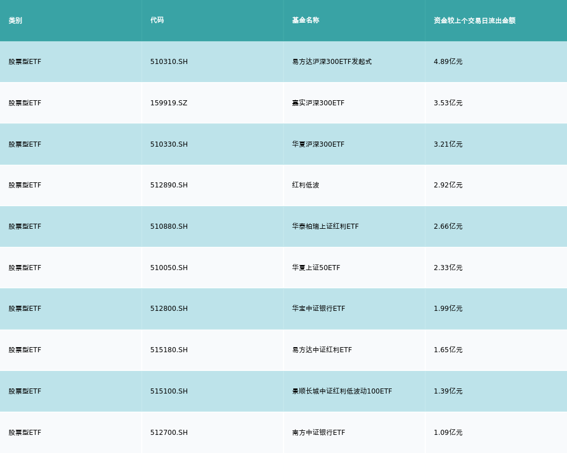Click fund name 景顺长城中证红利低波动100ETF
The height and width of the screenshot is (453, 567).
tap(342, 391)
